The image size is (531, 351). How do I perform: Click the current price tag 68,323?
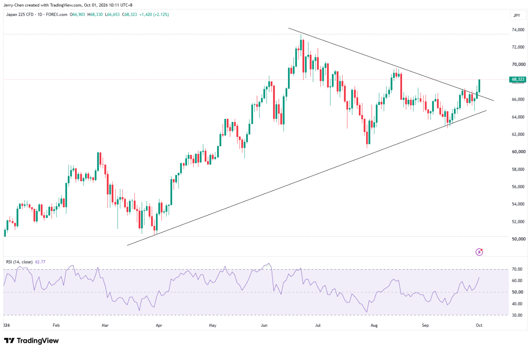pos(518,79)
